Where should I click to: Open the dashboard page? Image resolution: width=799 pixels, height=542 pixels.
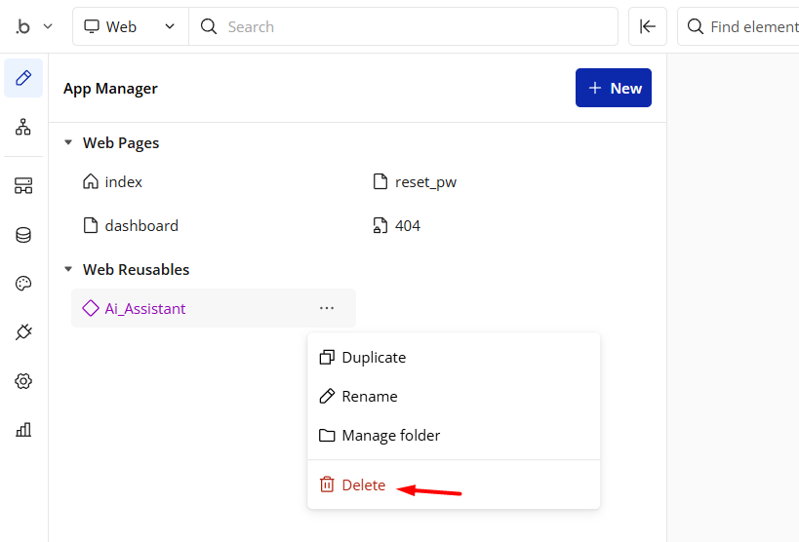pyautogui.click(x=141, y=226)
